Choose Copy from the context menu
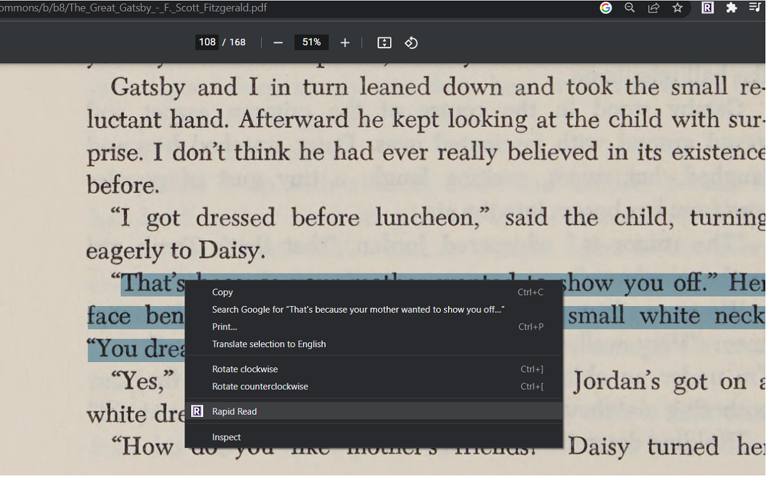 [373, 292]
